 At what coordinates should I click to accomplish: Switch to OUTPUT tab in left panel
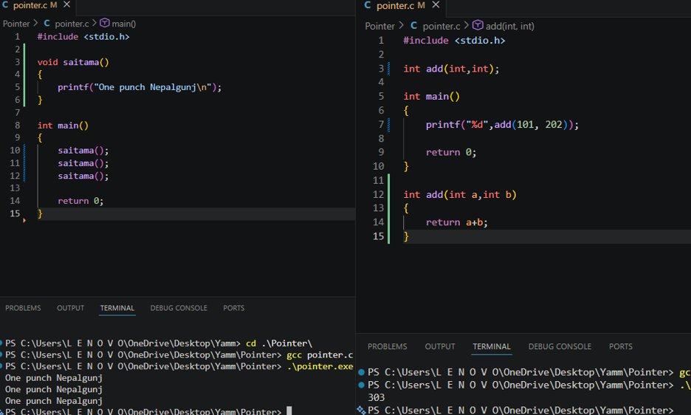[x=70, y=308]
